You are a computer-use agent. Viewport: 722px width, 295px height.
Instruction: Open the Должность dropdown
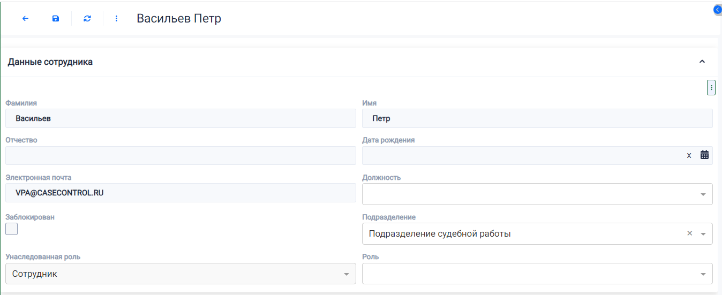click(x=537, y=194)
